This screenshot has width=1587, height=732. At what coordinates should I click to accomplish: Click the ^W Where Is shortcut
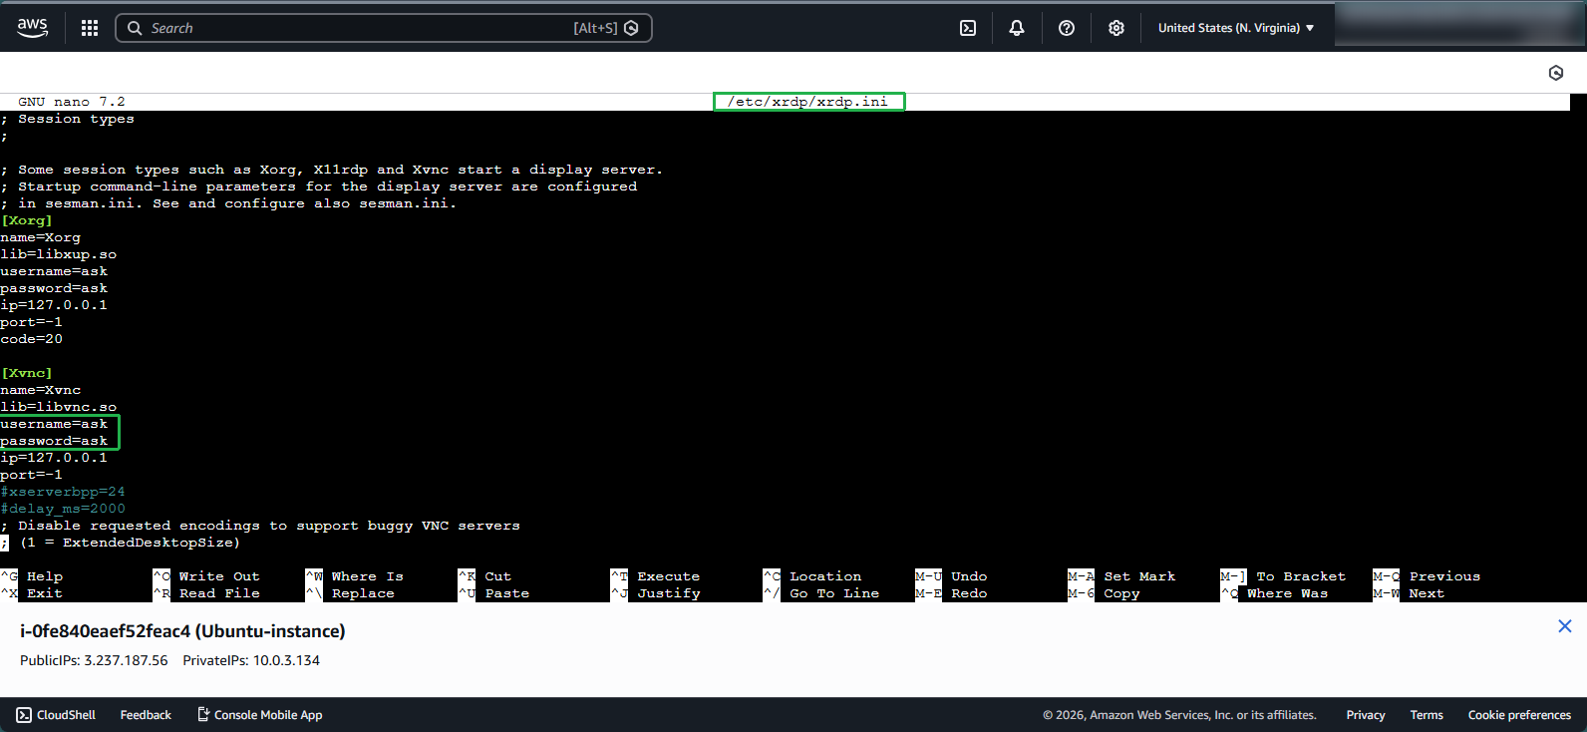coord(355,576)
